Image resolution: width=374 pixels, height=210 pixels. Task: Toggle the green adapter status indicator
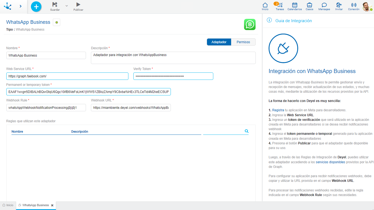pyautogui.click(x=56, y=22)
